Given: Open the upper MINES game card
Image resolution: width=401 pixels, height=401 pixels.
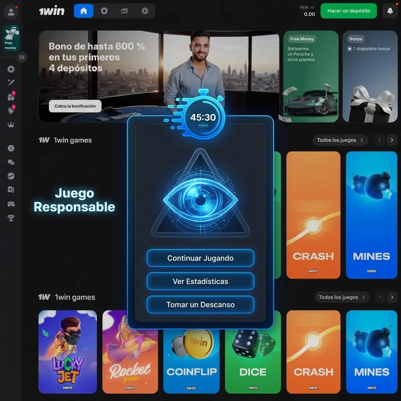Looking at the screenshot, I should (372, 215).
